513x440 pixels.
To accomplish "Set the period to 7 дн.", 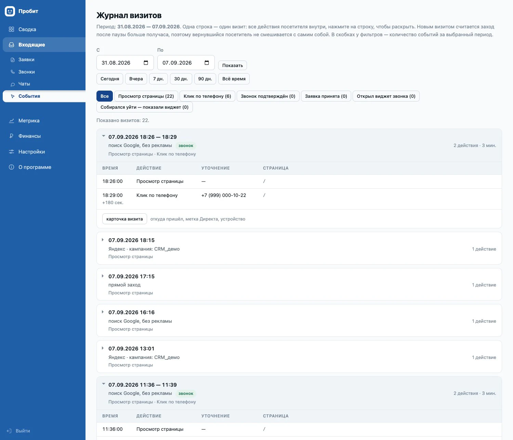I will tap(158, 79).
